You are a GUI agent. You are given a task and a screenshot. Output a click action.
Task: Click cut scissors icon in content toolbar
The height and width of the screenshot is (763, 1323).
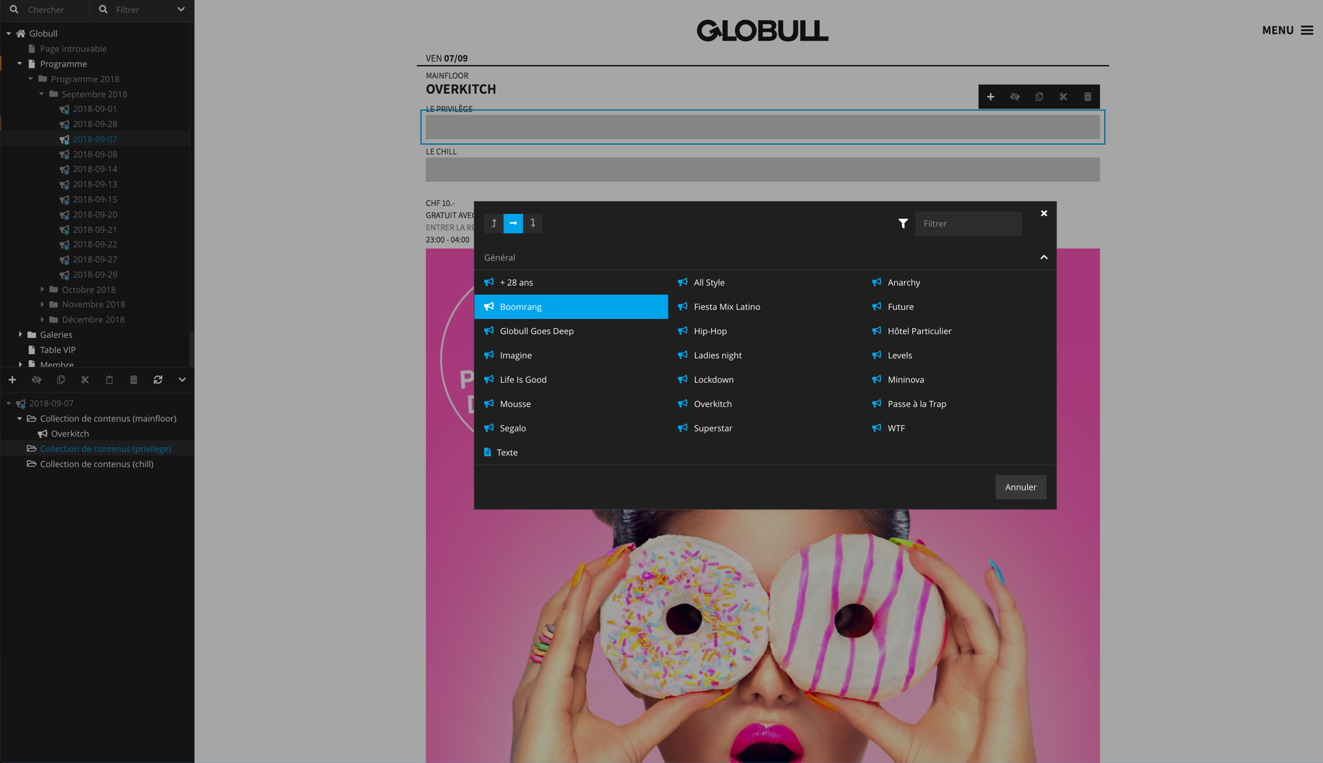(1063, 97)
